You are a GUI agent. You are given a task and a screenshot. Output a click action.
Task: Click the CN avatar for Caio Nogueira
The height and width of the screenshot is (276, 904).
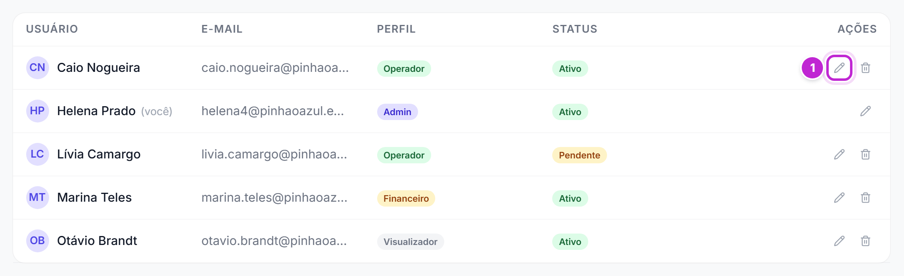[x=38, y=68]
